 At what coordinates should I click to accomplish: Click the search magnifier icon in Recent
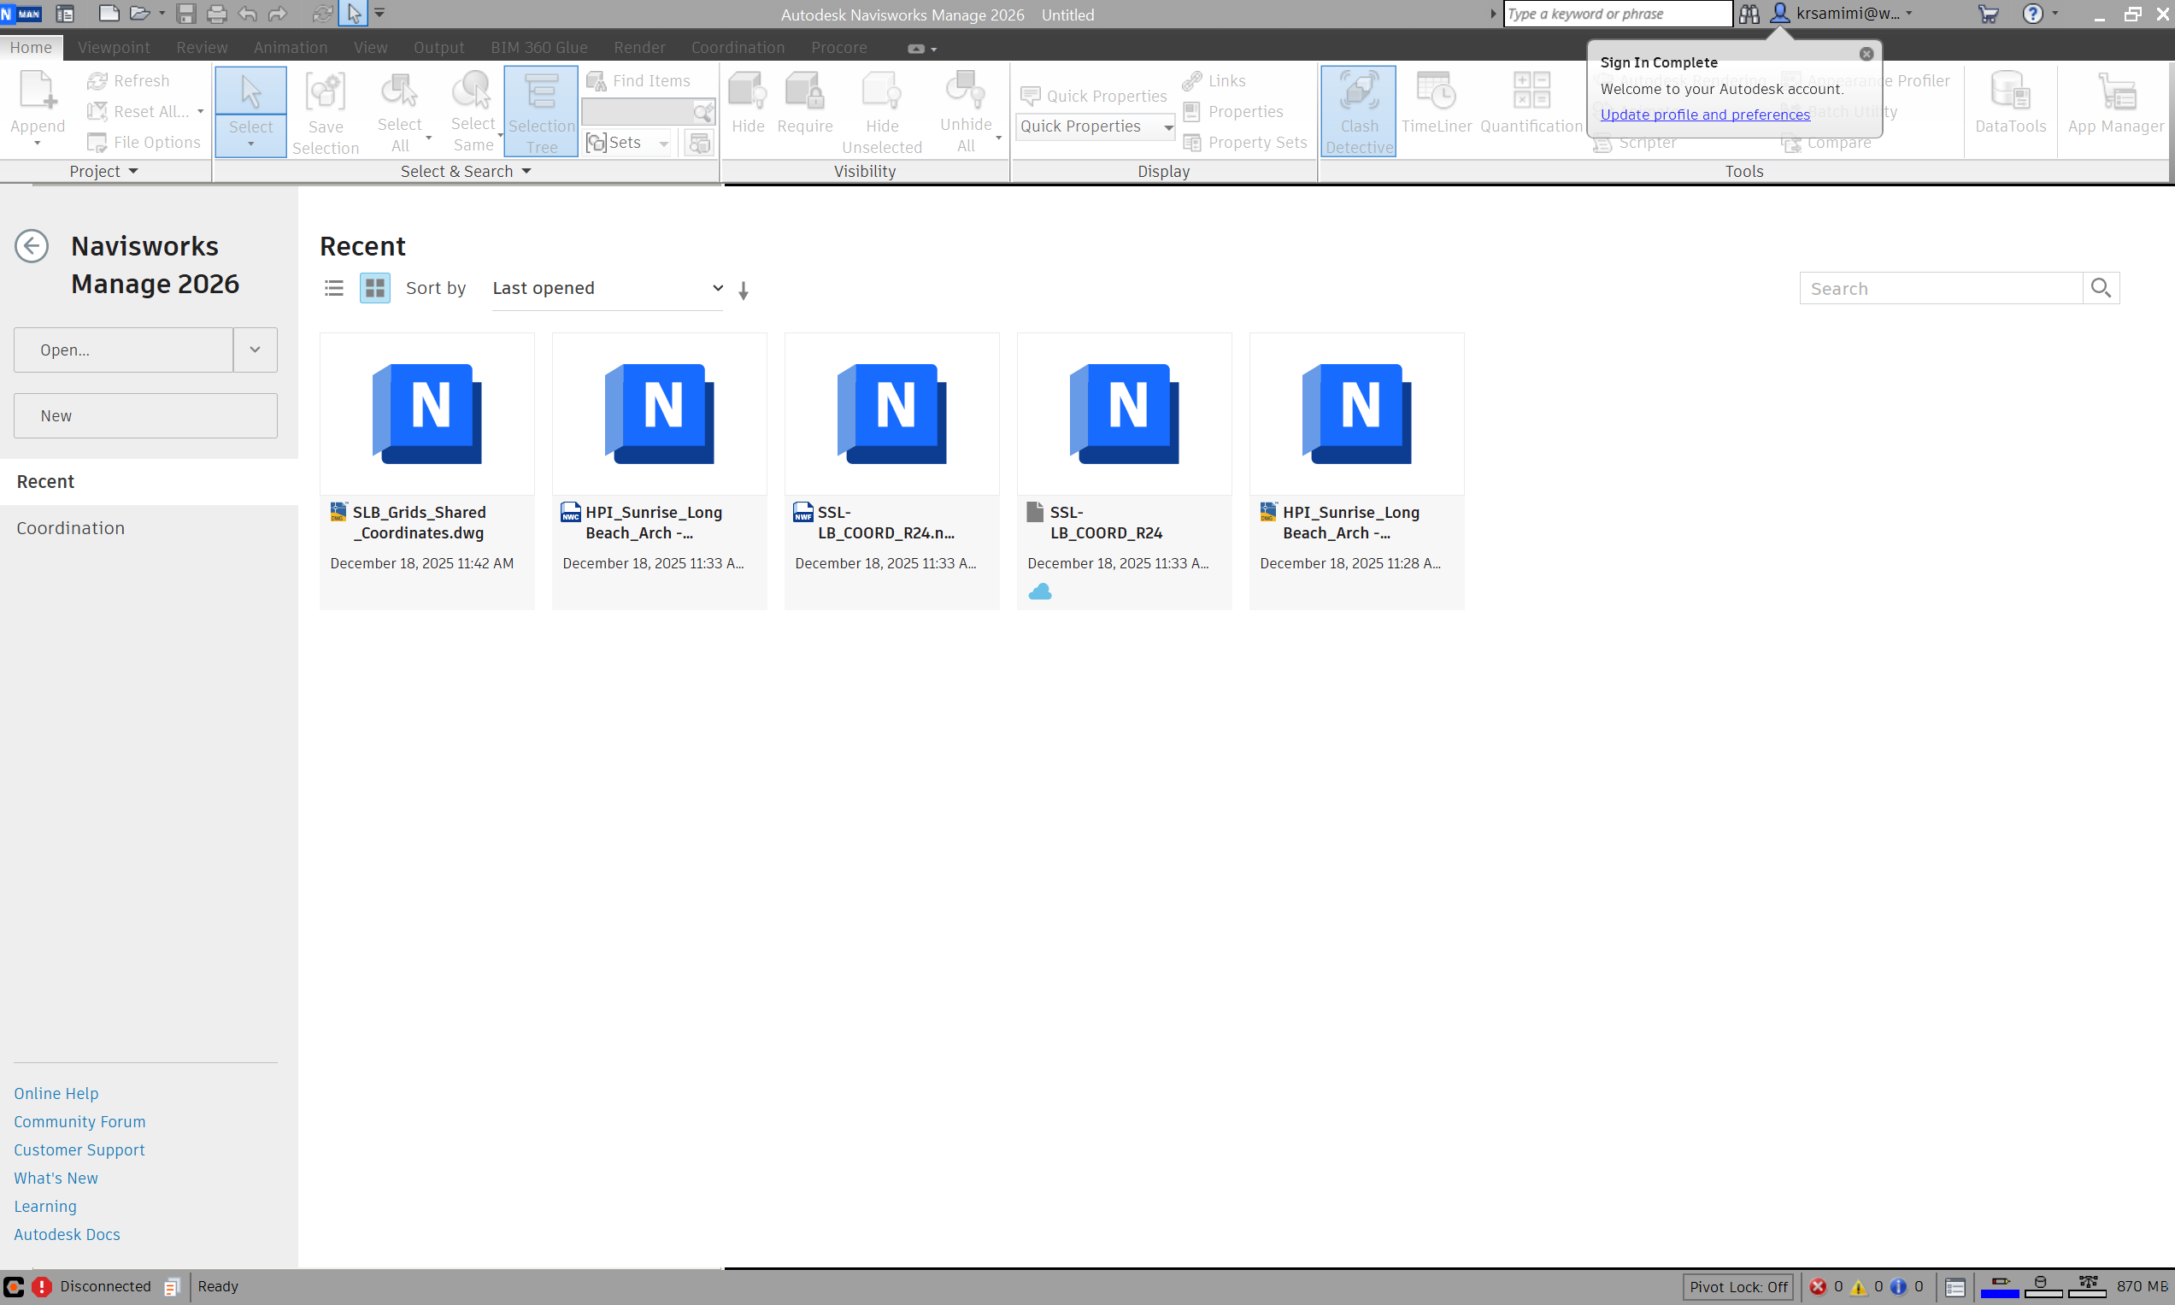point(2101,287)
